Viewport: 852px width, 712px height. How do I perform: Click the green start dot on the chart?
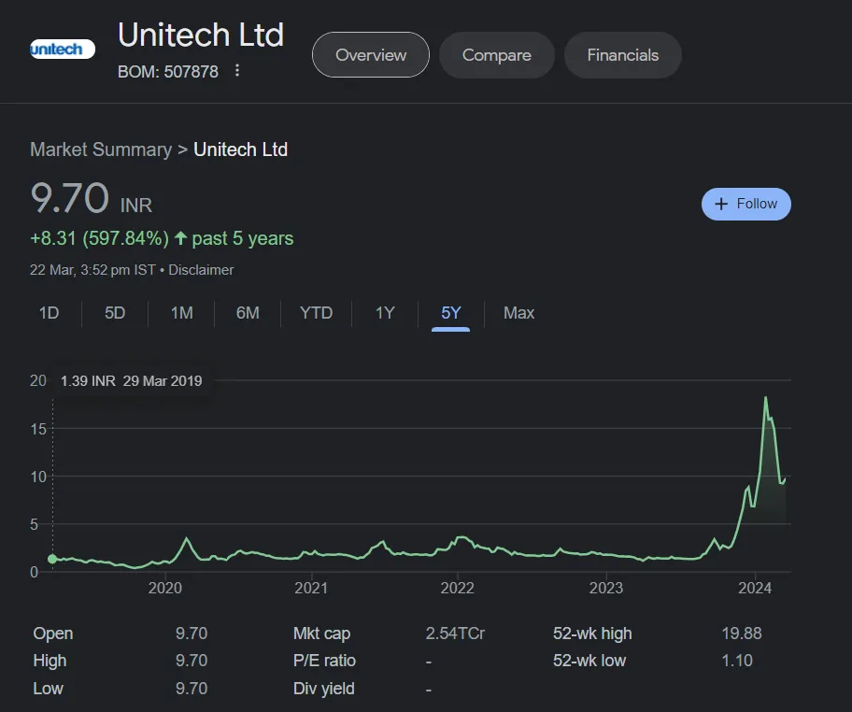point(52,559)
